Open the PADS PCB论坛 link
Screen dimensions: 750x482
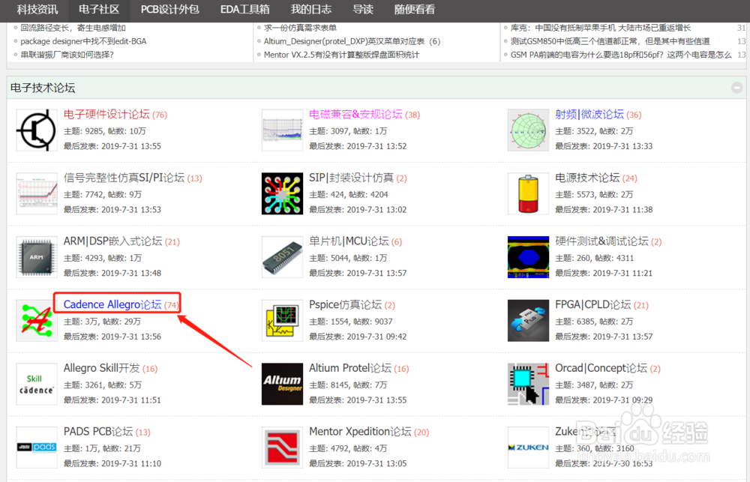[98, 432]
